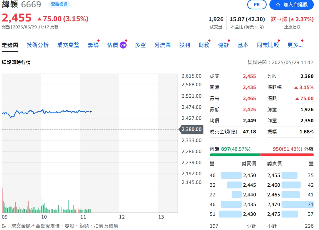The image size is (319, 230).
Task: Go to the 河流圖 tab
Action: pyautogui.click(x=163, y=45)
